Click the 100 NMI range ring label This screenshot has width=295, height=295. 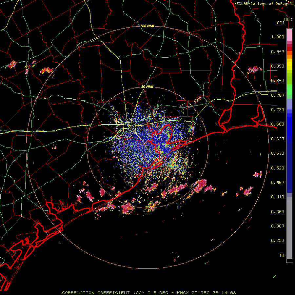pos(147,26)
